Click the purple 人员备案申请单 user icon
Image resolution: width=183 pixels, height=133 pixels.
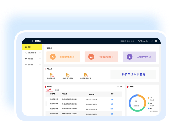click(x=129, y=57)
